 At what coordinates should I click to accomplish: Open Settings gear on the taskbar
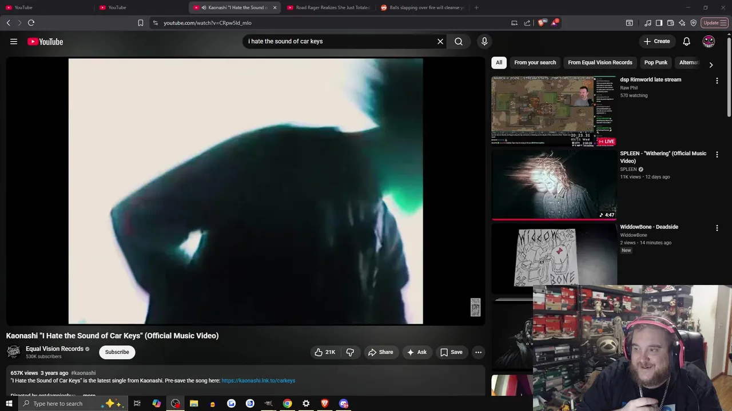tap(306, 404)
